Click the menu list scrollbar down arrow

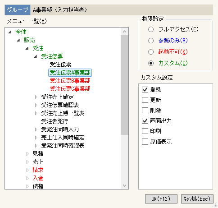(124, 185)
